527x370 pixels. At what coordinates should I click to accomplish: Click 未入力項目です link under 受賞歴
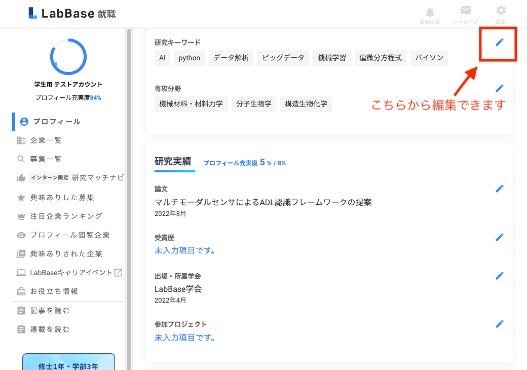tap(185, 250)
